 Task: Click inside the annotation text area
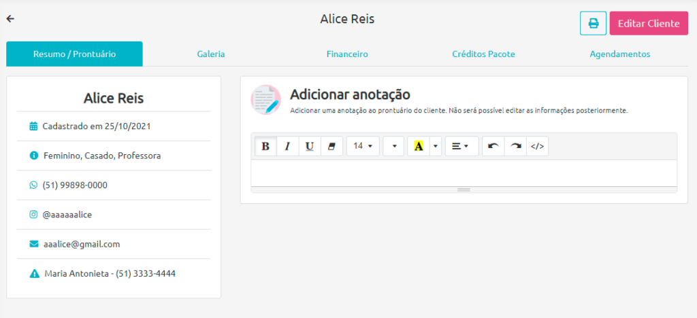(464, 173)
